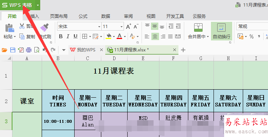Click the redo arrow icon
Viewport: 268px width, 137px height.
[x=53, y=50]
